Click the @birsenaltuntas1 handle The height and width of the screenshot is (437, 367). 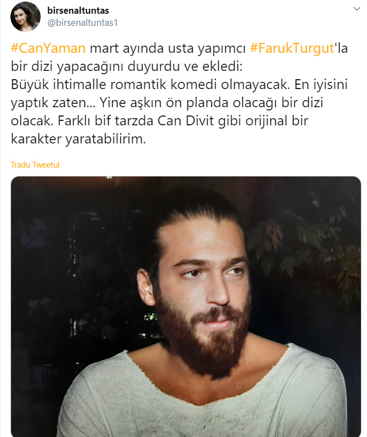(x=83, y=23)
